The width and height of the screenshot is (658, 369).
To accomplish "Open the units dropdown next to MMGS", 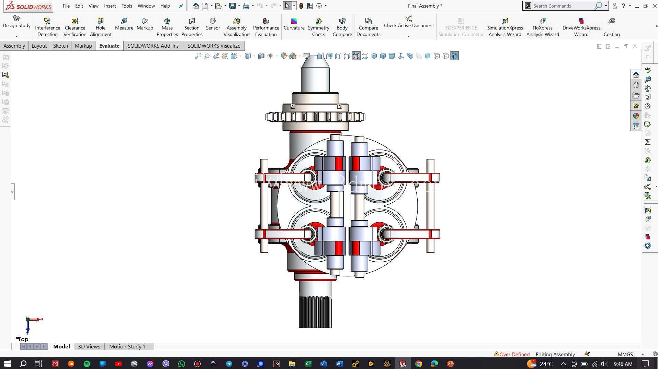I will (643, 354).
